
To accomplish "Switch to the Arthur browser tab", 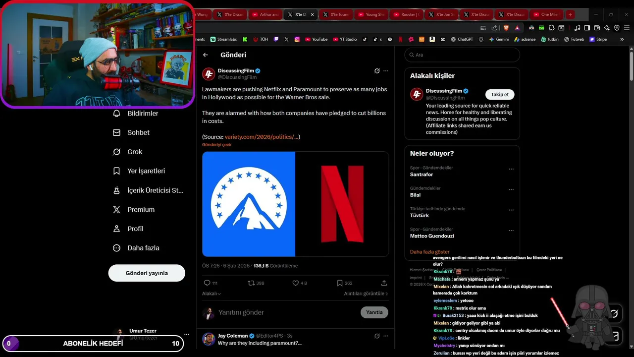I will (x=265, y=14).
